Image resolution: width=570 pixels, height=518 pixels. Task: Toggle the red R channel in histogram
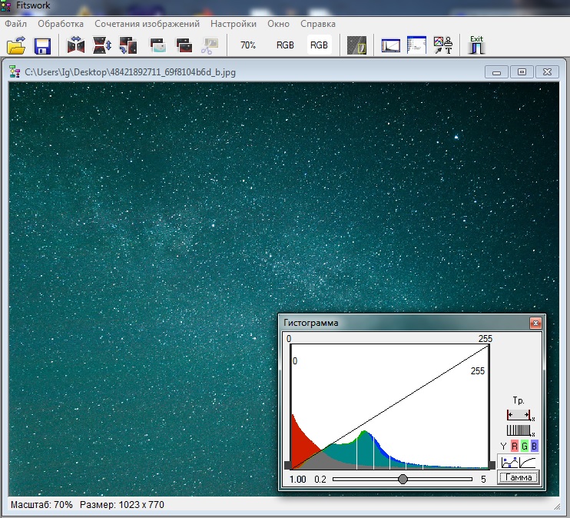point(514,447)
